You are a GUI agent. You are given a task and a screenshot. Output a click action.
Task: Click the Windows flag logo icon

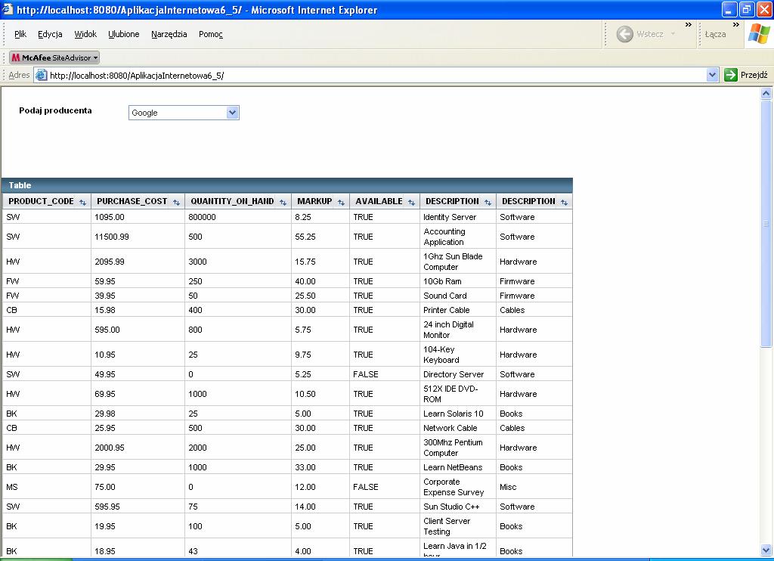tap(759, 34)
